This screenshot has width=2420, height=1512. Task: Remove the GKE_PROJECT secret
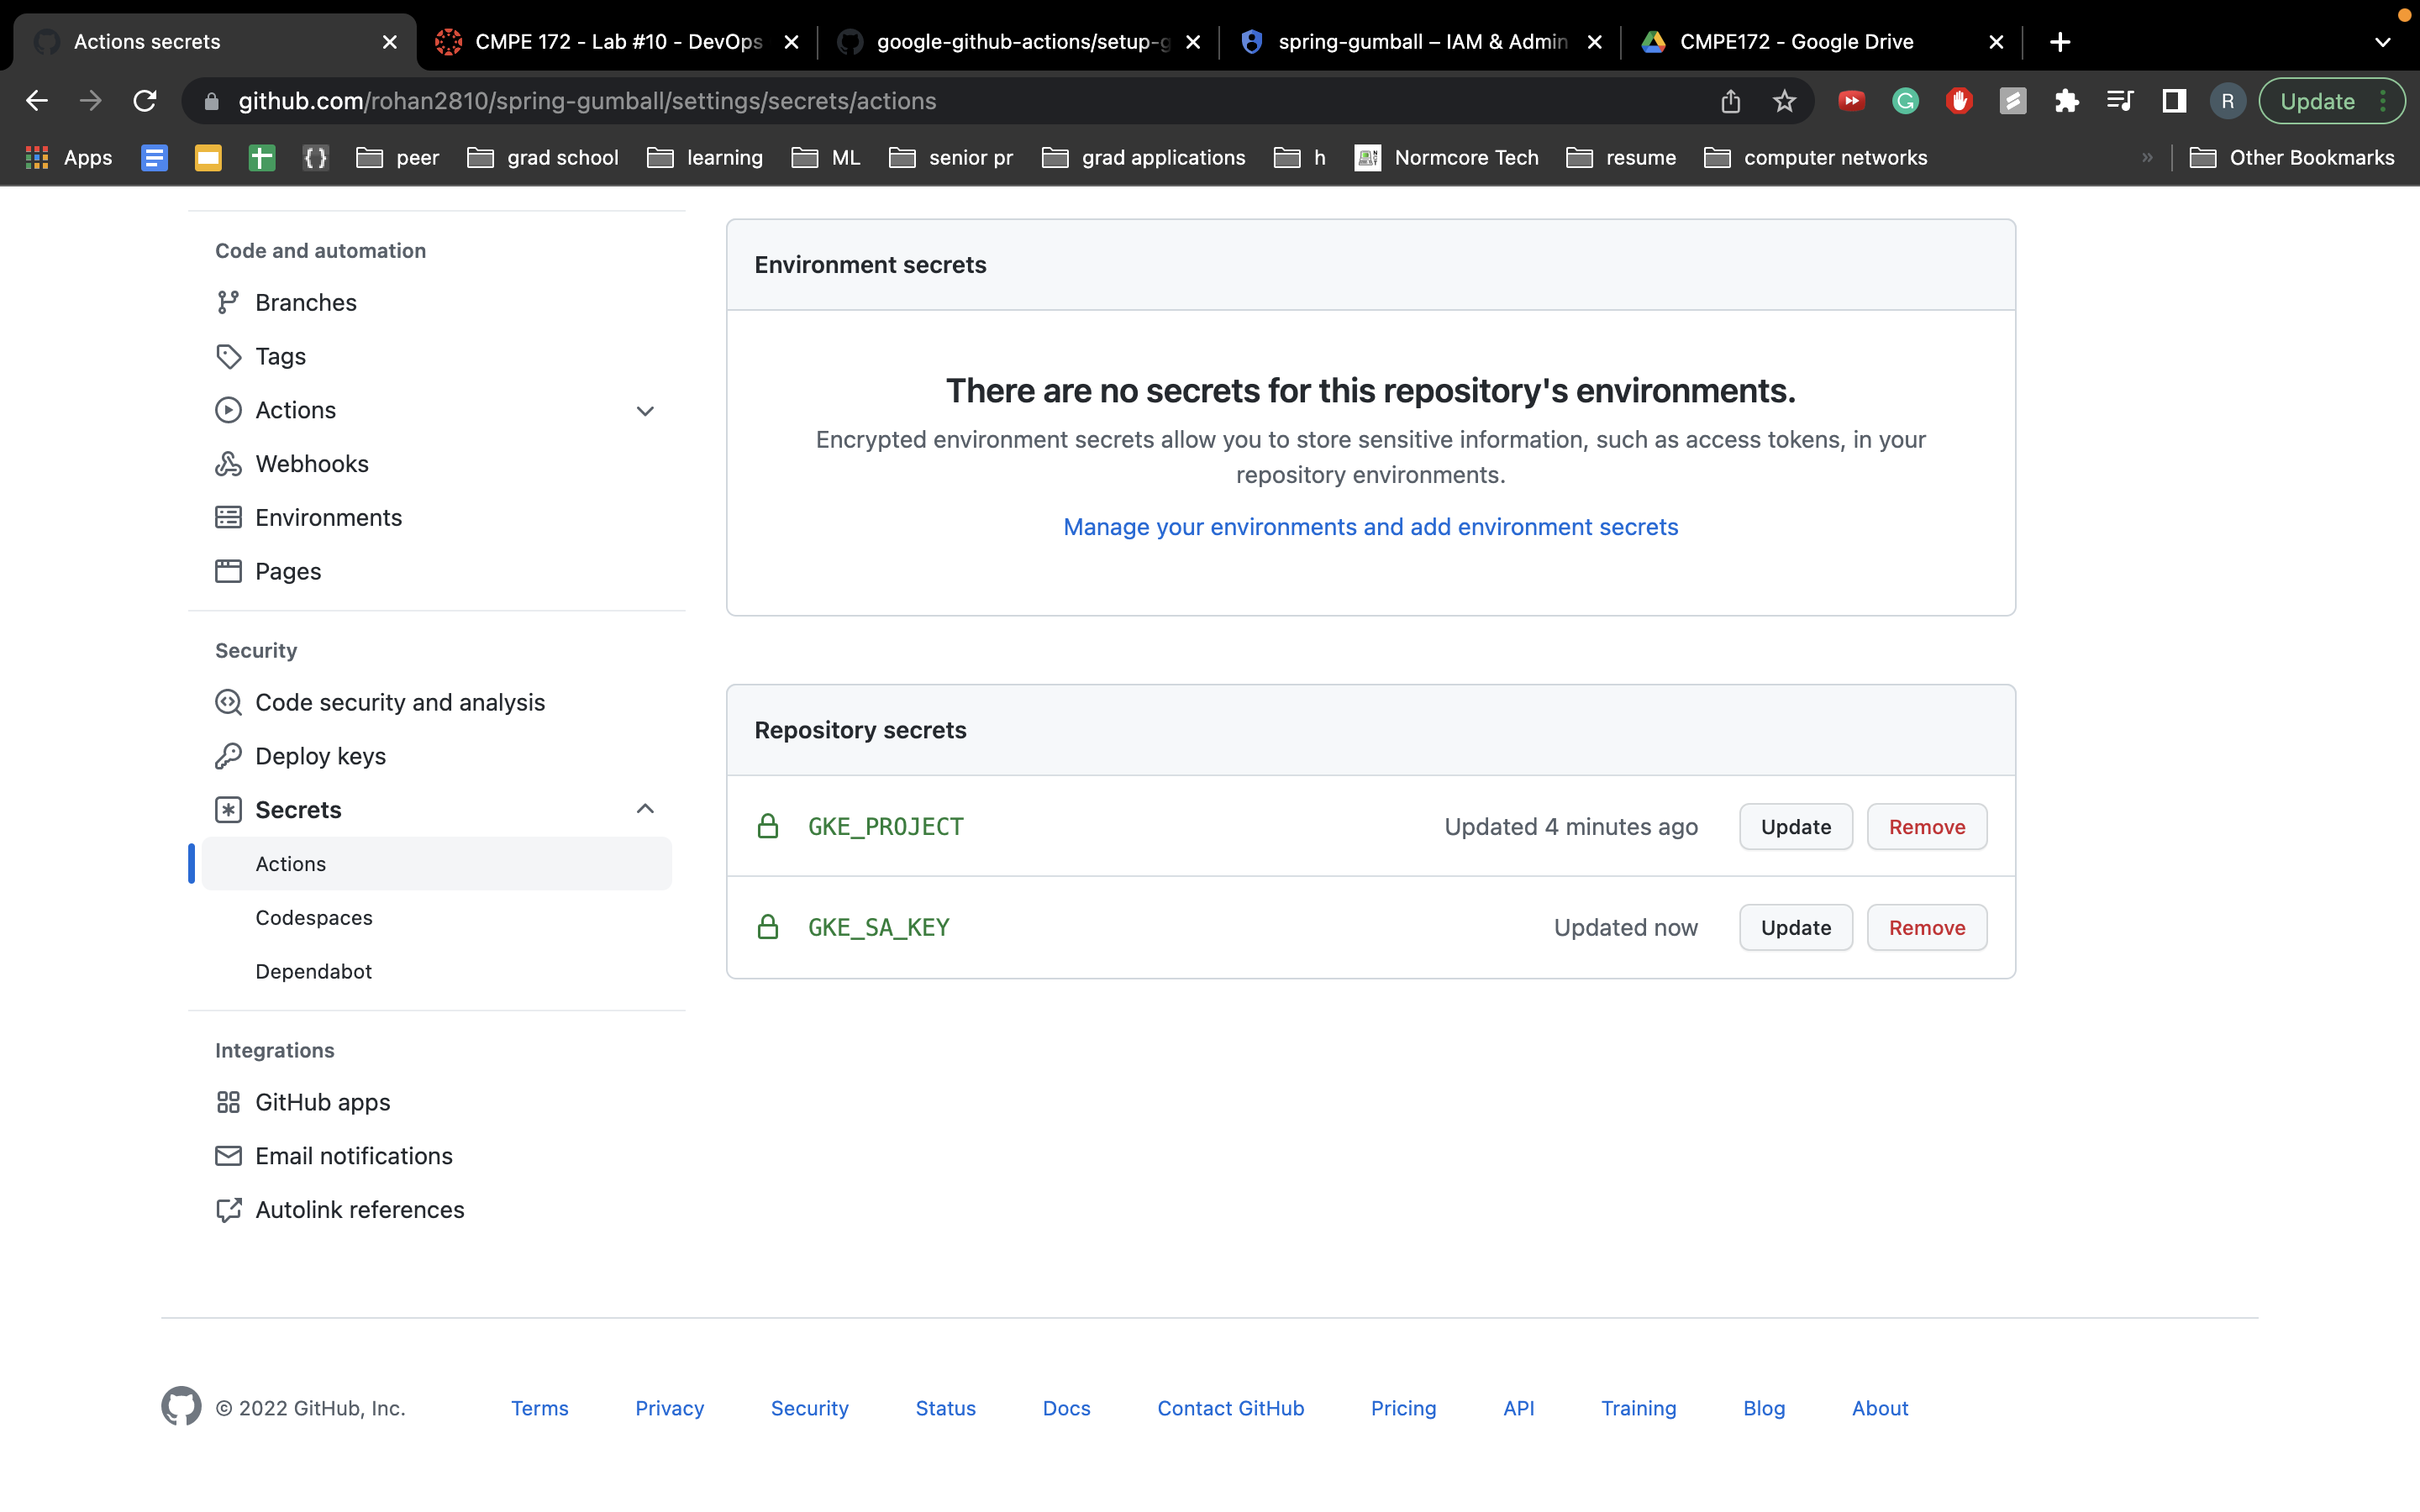1926,827
